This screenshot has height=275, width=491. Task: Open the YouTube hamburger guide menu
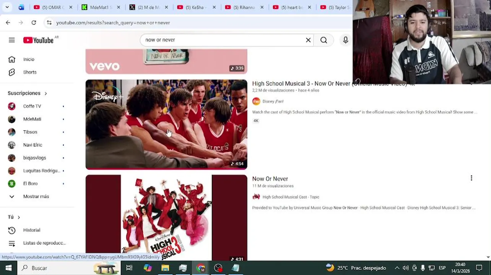pos(12,40)
